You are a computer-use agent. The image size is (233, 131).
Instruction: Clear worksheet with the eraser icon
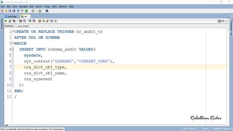click(x=47, y=21)
